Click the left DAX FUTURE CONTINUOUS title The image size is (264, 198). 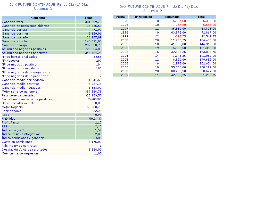click(49, 5)
